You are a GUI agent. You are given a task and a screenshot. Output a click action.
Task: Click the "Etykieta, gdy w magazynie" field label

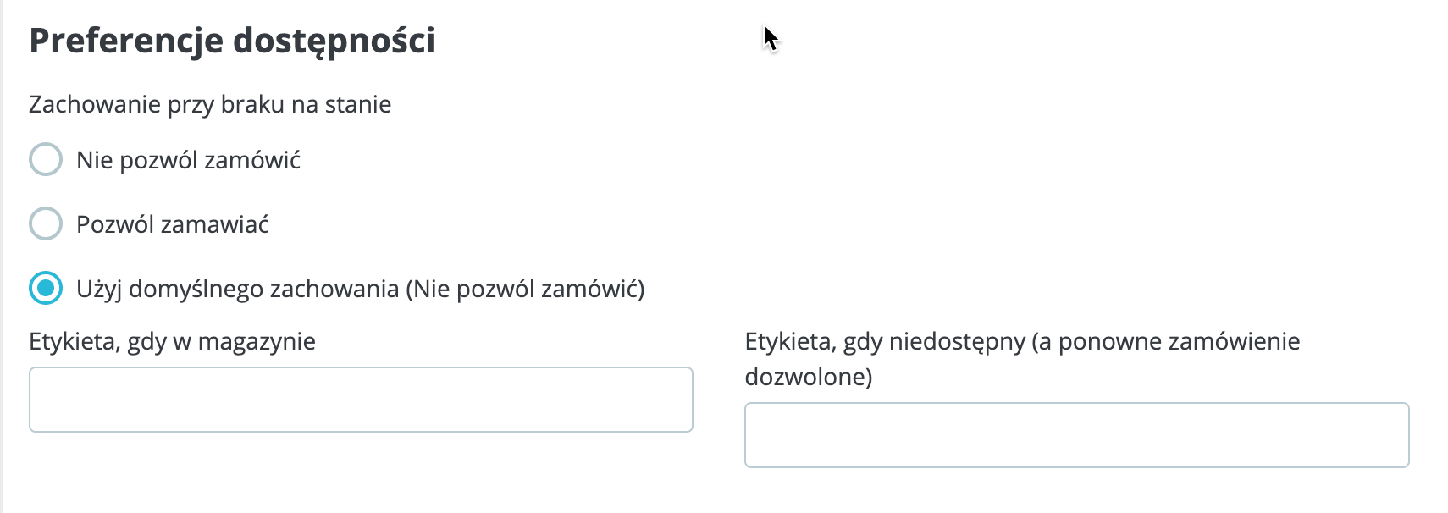point(172,341)
